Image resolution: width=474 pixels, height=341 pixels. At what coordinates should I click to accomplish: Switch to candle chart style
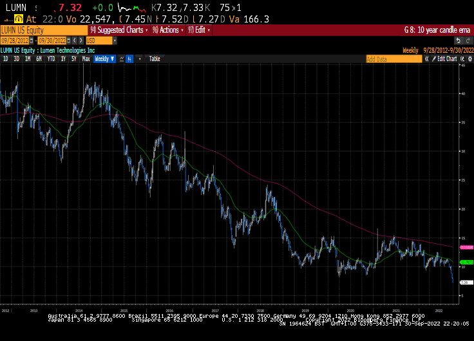click(129, 59)
